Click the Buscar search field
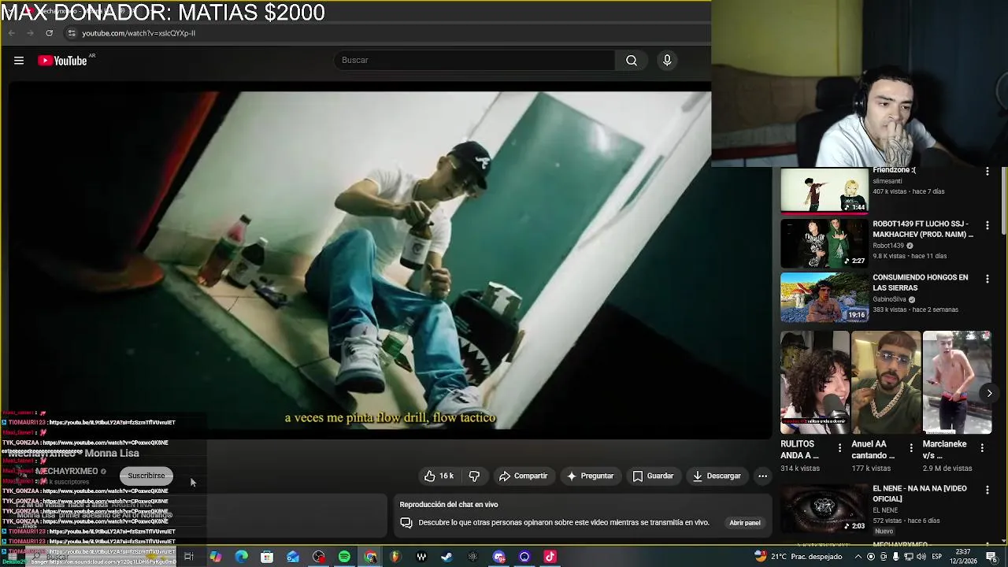The height and width of the screenshot is (567, 1008). click(475, 61)
